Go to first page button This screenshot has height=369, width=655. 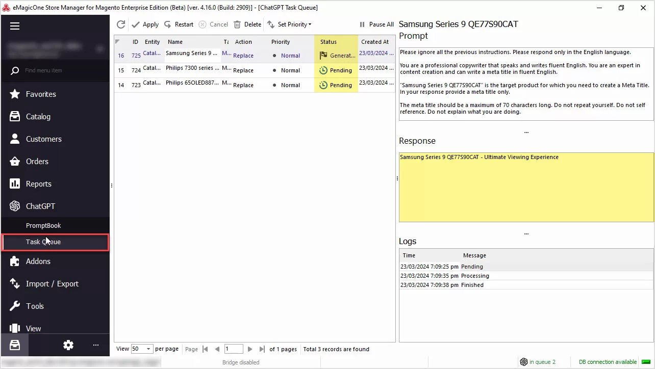pos(205,349)
